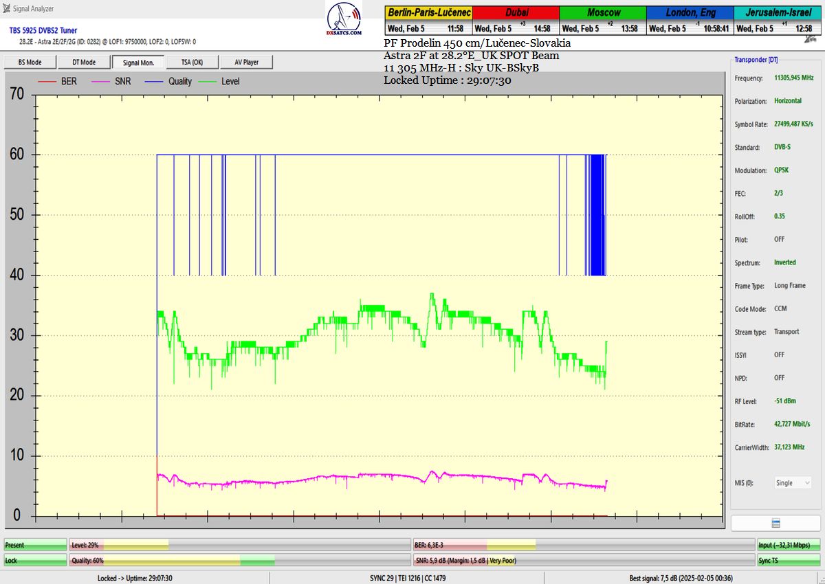Click the green Level legend line
This screenshot has height=584, width=825.
[x=207, y=81]
